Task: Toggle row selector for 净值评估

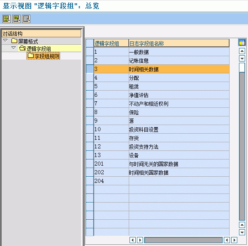Action: [90, 95]
